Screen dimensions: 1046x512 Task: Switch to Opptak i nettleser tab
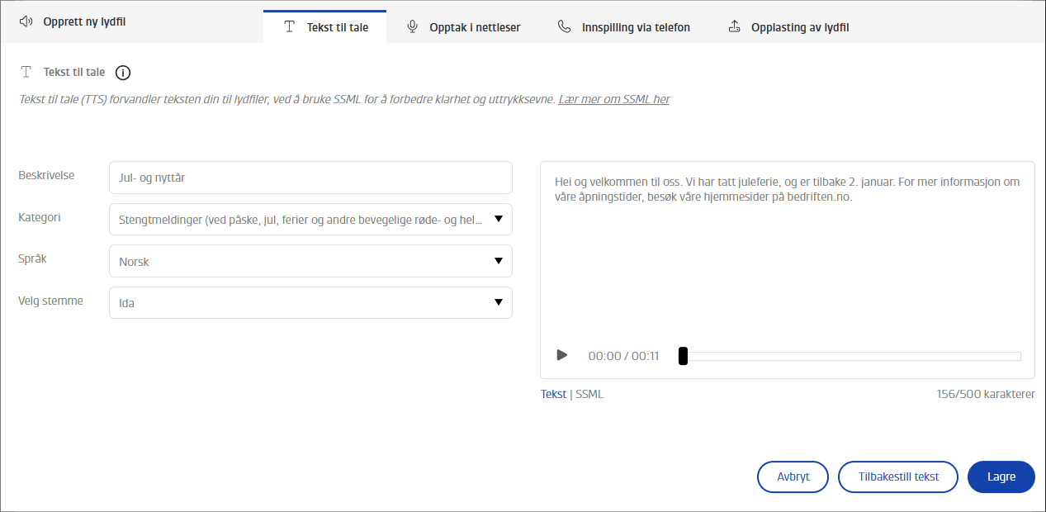(x=464, y=27)
